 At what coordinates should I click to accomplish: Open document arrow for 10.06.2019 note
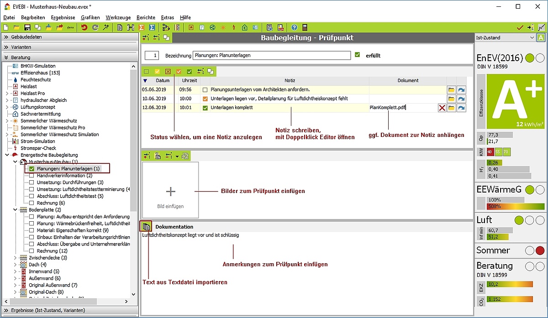[x=462, y=99]
